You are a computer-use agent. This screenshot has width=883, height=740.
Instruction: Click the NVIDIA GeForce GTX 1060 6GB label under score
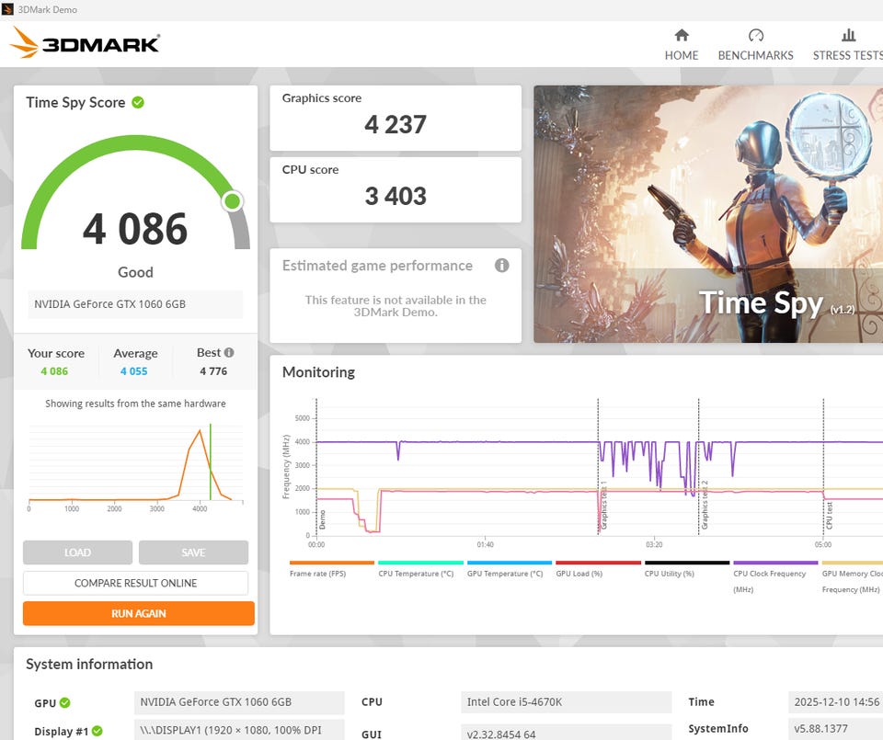(136, 304)
